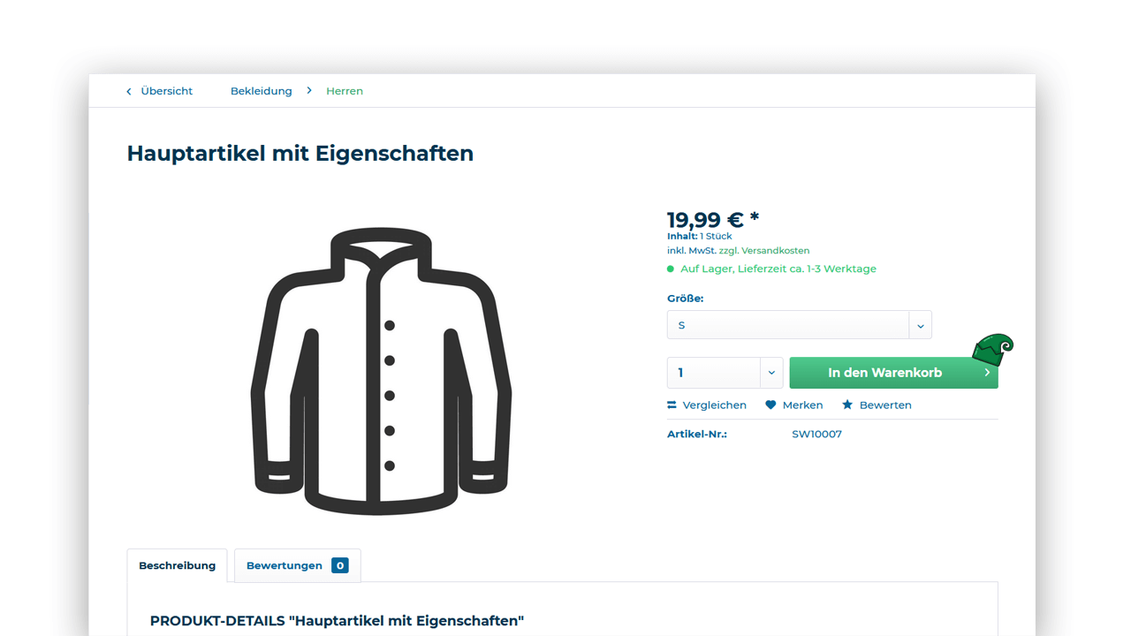Click the star icon next to Bewerten
1131x636 pixels.
coord(847,405)
